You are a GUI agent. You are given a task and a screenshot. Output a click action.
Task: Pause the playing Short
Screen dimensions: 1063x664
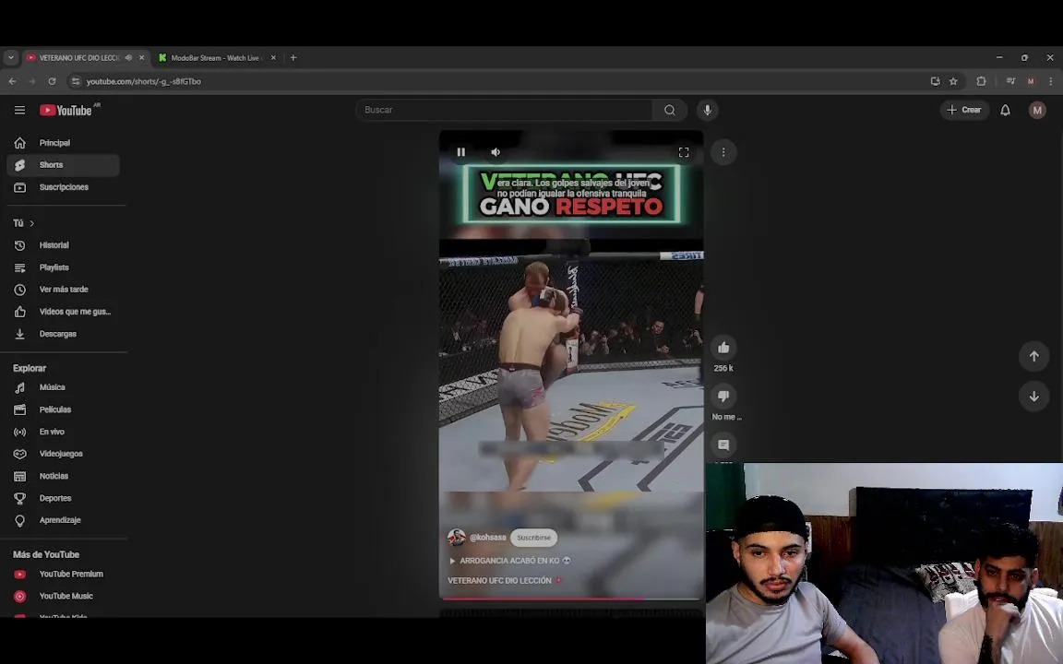(461, 152)
